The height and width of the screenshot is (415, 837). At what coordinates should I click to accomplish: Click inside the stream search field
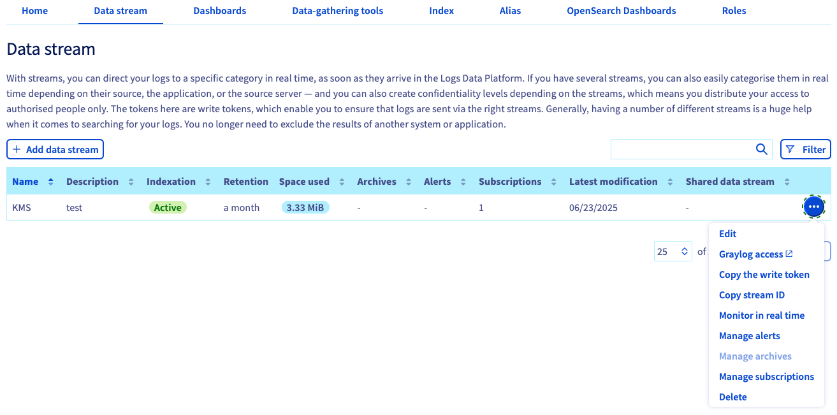point(682,149)
